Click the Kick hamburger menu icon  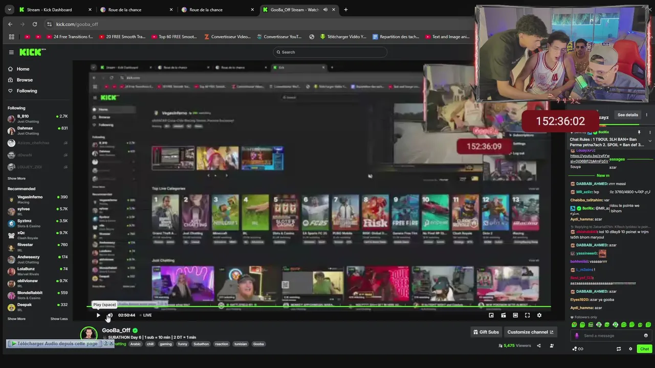[11, 52]
